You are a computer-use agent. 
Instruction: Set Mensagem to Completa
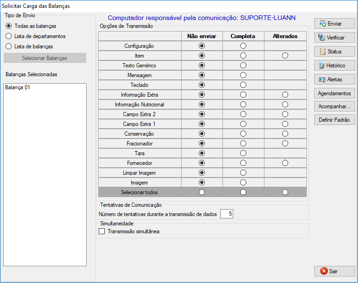(243, 75)
